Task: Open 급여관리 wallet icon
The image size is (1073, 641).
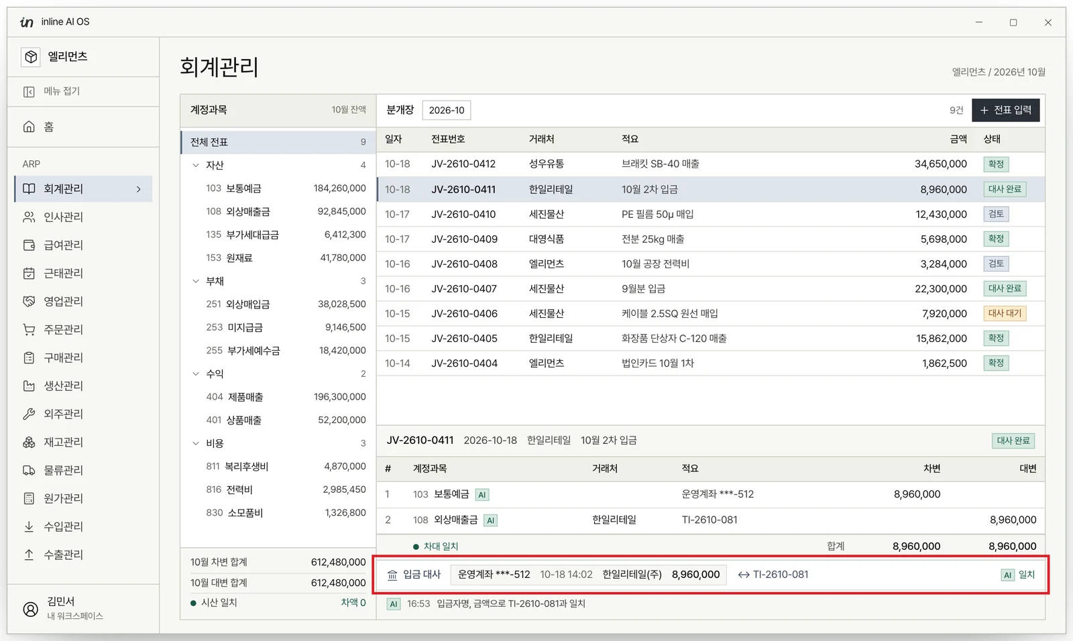Action: pos(29,245)
